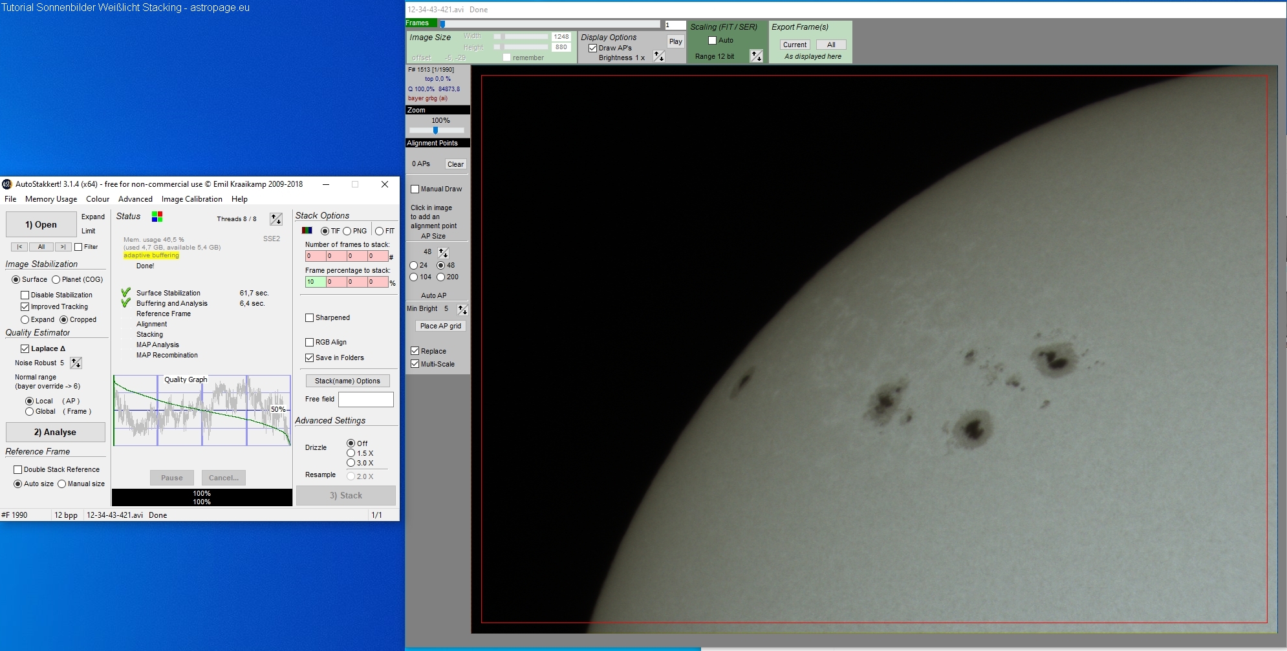Screen dimensions: 1287x651
Task: Toggle Laplace quality estimator checkbox
Action: [x=25, y=348]
